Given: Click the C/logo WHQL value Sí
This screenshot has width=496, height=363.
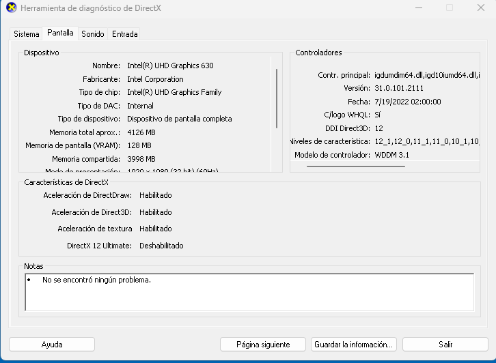Looking at the screenshot, I should (377, 115).
